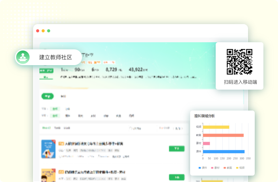Toggle the 视频 legend item

pos(240,168)
